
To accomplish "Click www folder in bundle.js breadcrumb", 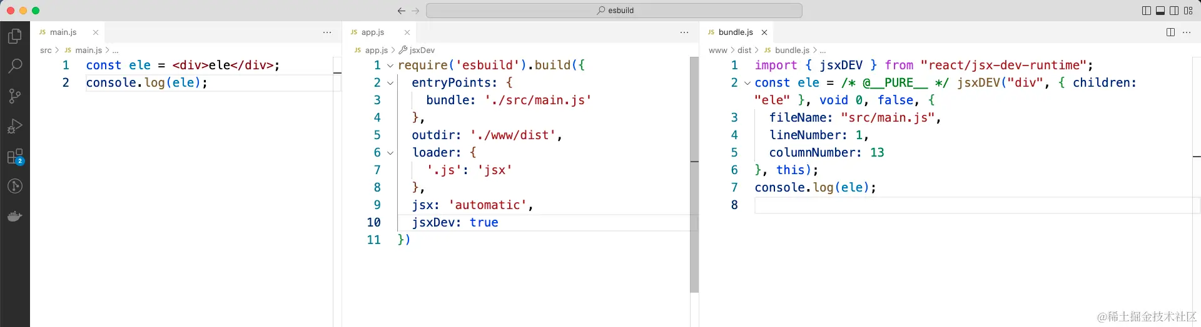I will (x=717, y=51).
